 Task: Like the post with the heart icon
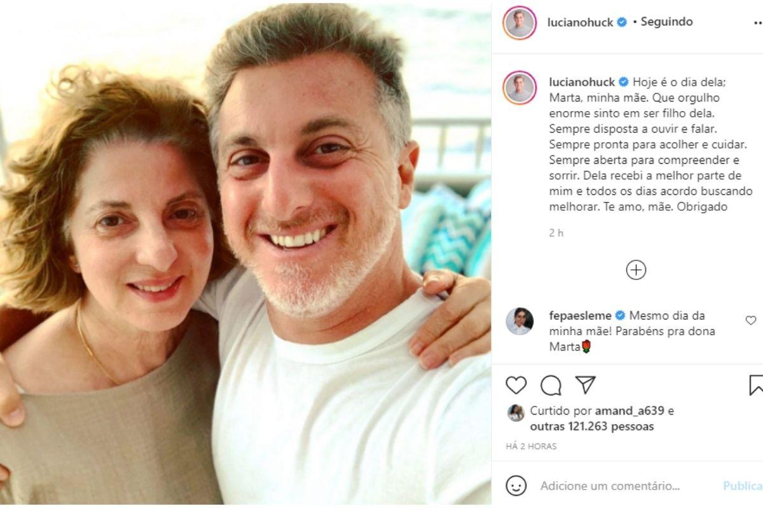516,385
